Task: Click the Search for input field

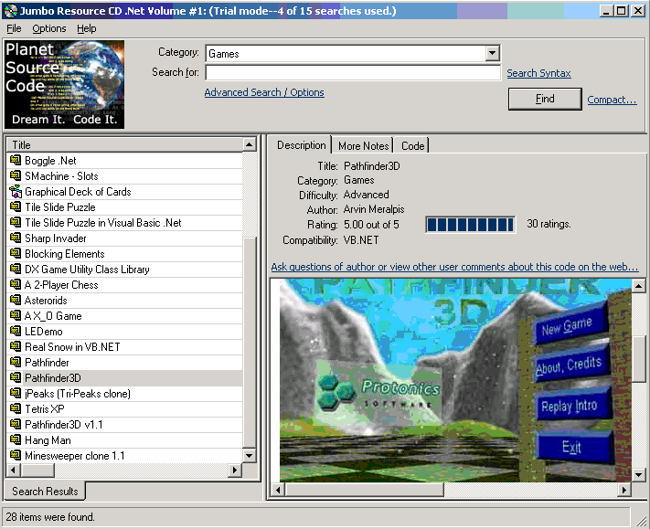Action: [353, 73]
